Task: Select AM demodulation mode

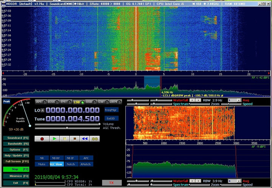Action: [x=41, y=102]
